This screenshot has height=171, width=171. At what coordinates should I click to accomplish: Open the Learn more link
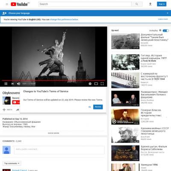tap(163, 19)
